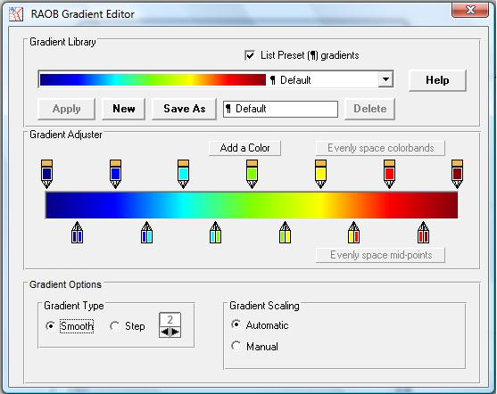Viewport: 497px width, 394px height.
Task: Decrease the step count with left arrow
Action: coord(165,332)
